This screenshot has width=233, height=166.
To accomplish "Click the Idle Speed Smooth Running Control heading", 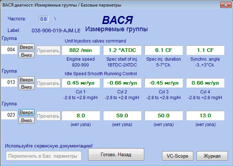I will (x=101, y=74).
